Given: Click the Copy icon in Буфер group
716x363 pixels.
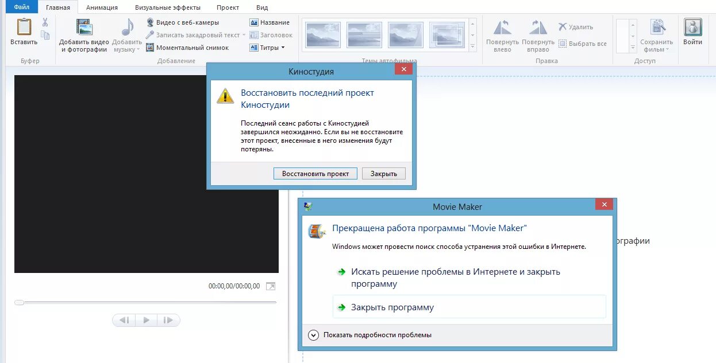Looking at the screenshot, I should coord(45,36).
